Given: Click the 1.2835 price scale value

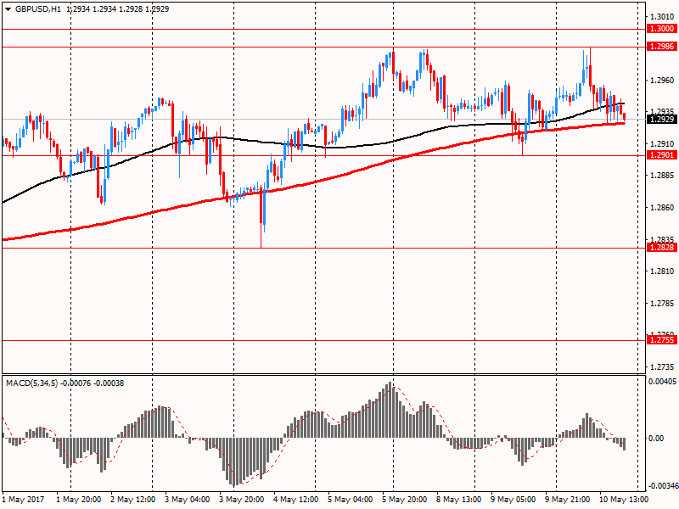Looking at the screenshot, I should [x=663, y=239].
